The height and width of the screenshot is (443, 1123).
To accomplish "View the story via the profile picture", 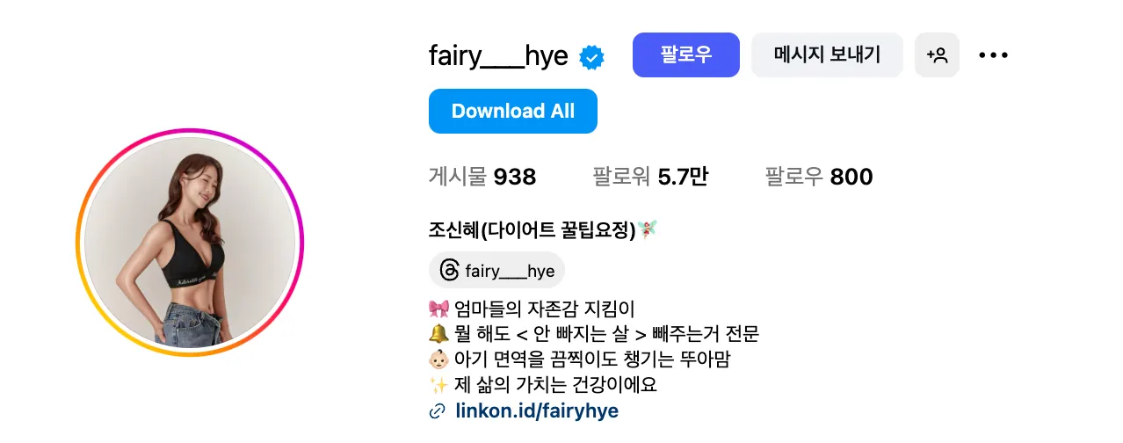I will pos(190,243).
